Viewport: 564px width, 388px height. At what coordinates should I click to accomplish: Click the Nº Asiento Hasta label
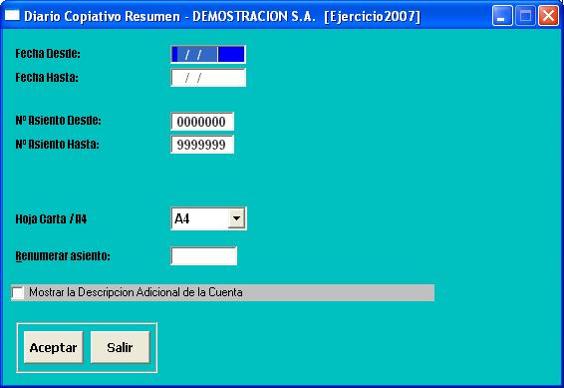pos(57,145)
